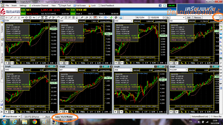Select the ellipse drawing tool
This screenshot has width=223, height=125.
click(26, 18)
